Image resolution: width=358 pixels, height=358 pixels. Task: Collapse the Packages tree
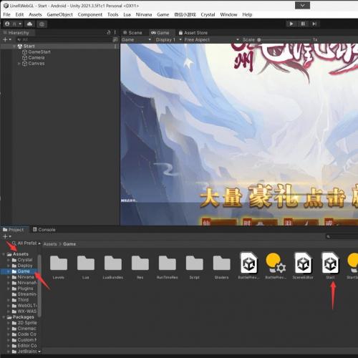pyautogui.click(x=4, y=317)
